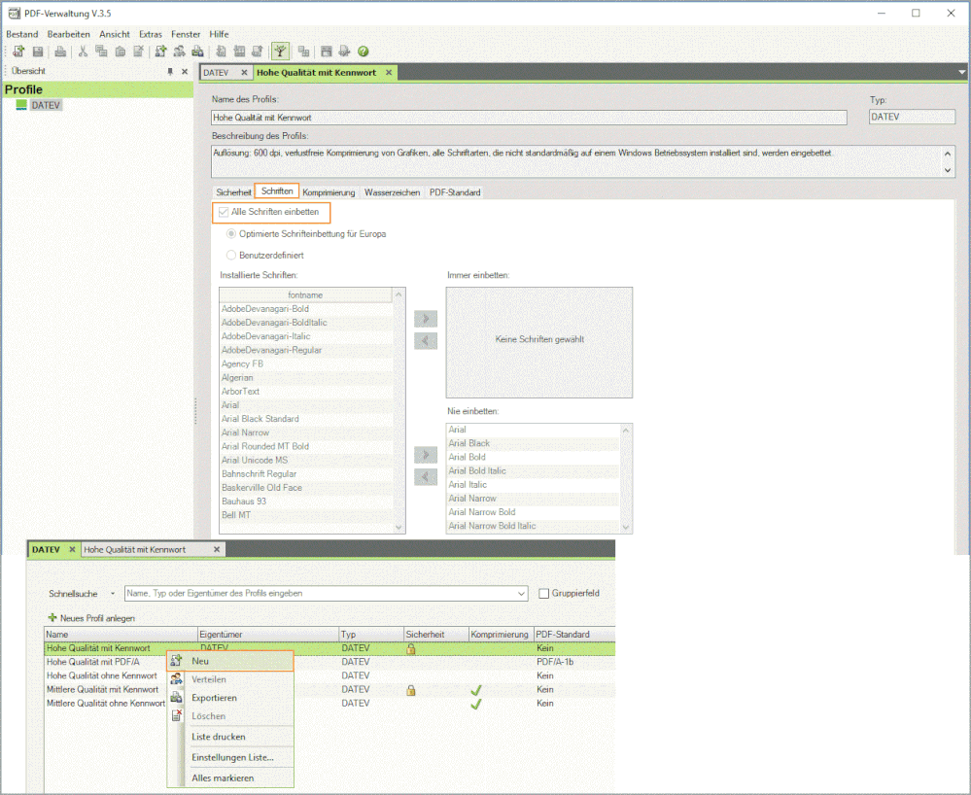Open the Fenster menu
The image size is (971, 795).
coord(186,34)
